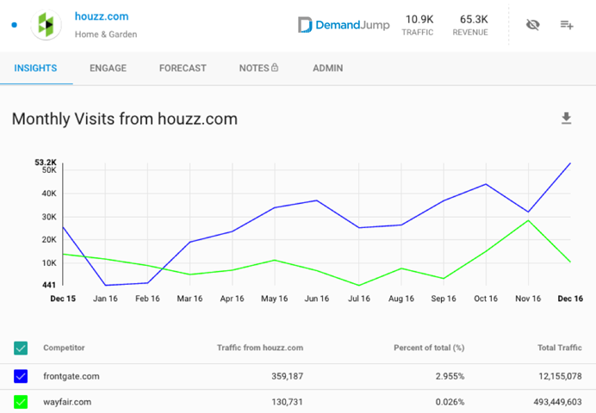Screen dimensions: 596x413
Task: Open the locked Notes tab
Action: 258,68
